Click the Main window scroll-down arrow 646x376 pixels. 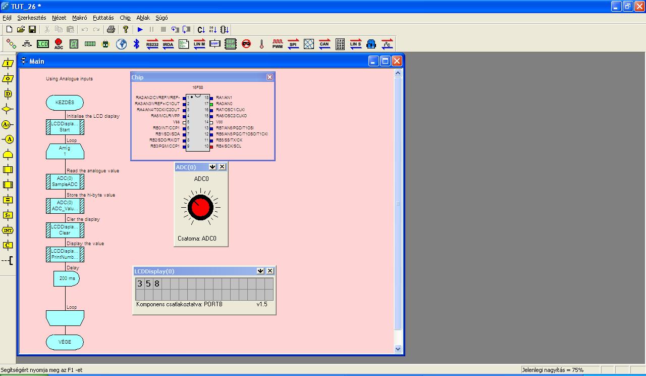(x=398, y=349)
